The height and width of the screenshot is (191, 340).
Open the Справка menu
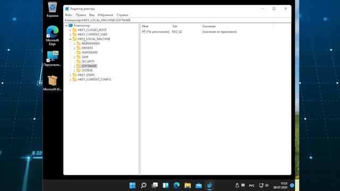click(122, 15)
